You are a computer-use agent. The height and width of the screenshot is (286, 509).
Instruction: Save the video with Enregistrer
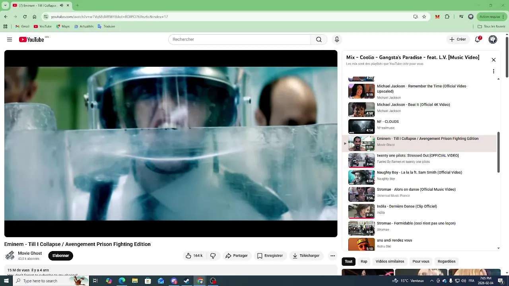[270, 256]
